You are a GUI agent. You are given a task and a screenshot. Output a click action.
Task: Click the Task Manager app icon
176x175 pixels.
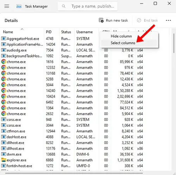point(19,6)
